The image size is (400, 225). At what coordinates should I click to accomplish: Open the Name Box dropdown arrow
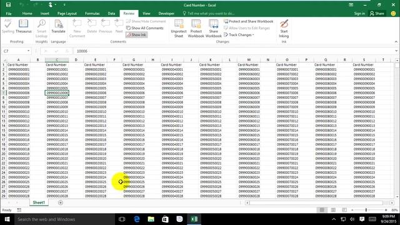[x=28, y=51]
